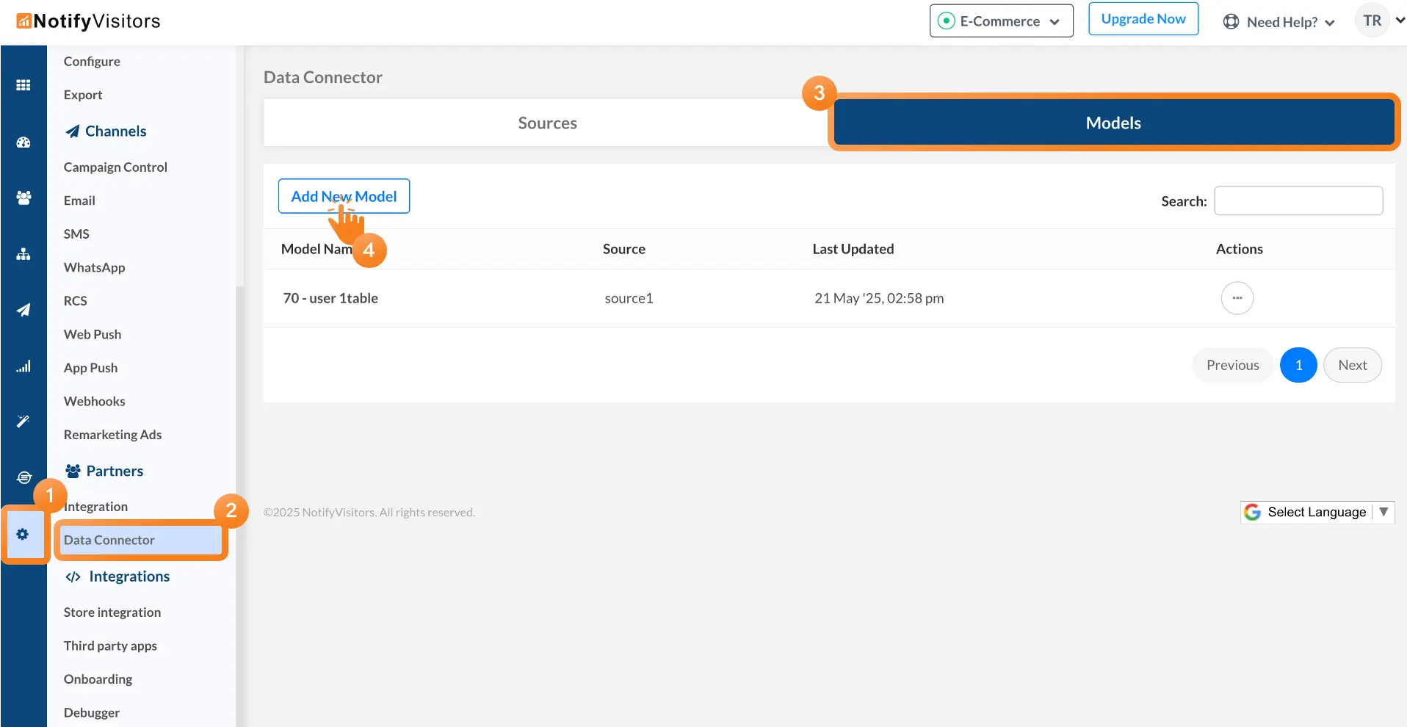This screenshot has height=727, width=1407.
Task: Select the hierarchy sitemap sidebar icon
Action: point(23,254)
